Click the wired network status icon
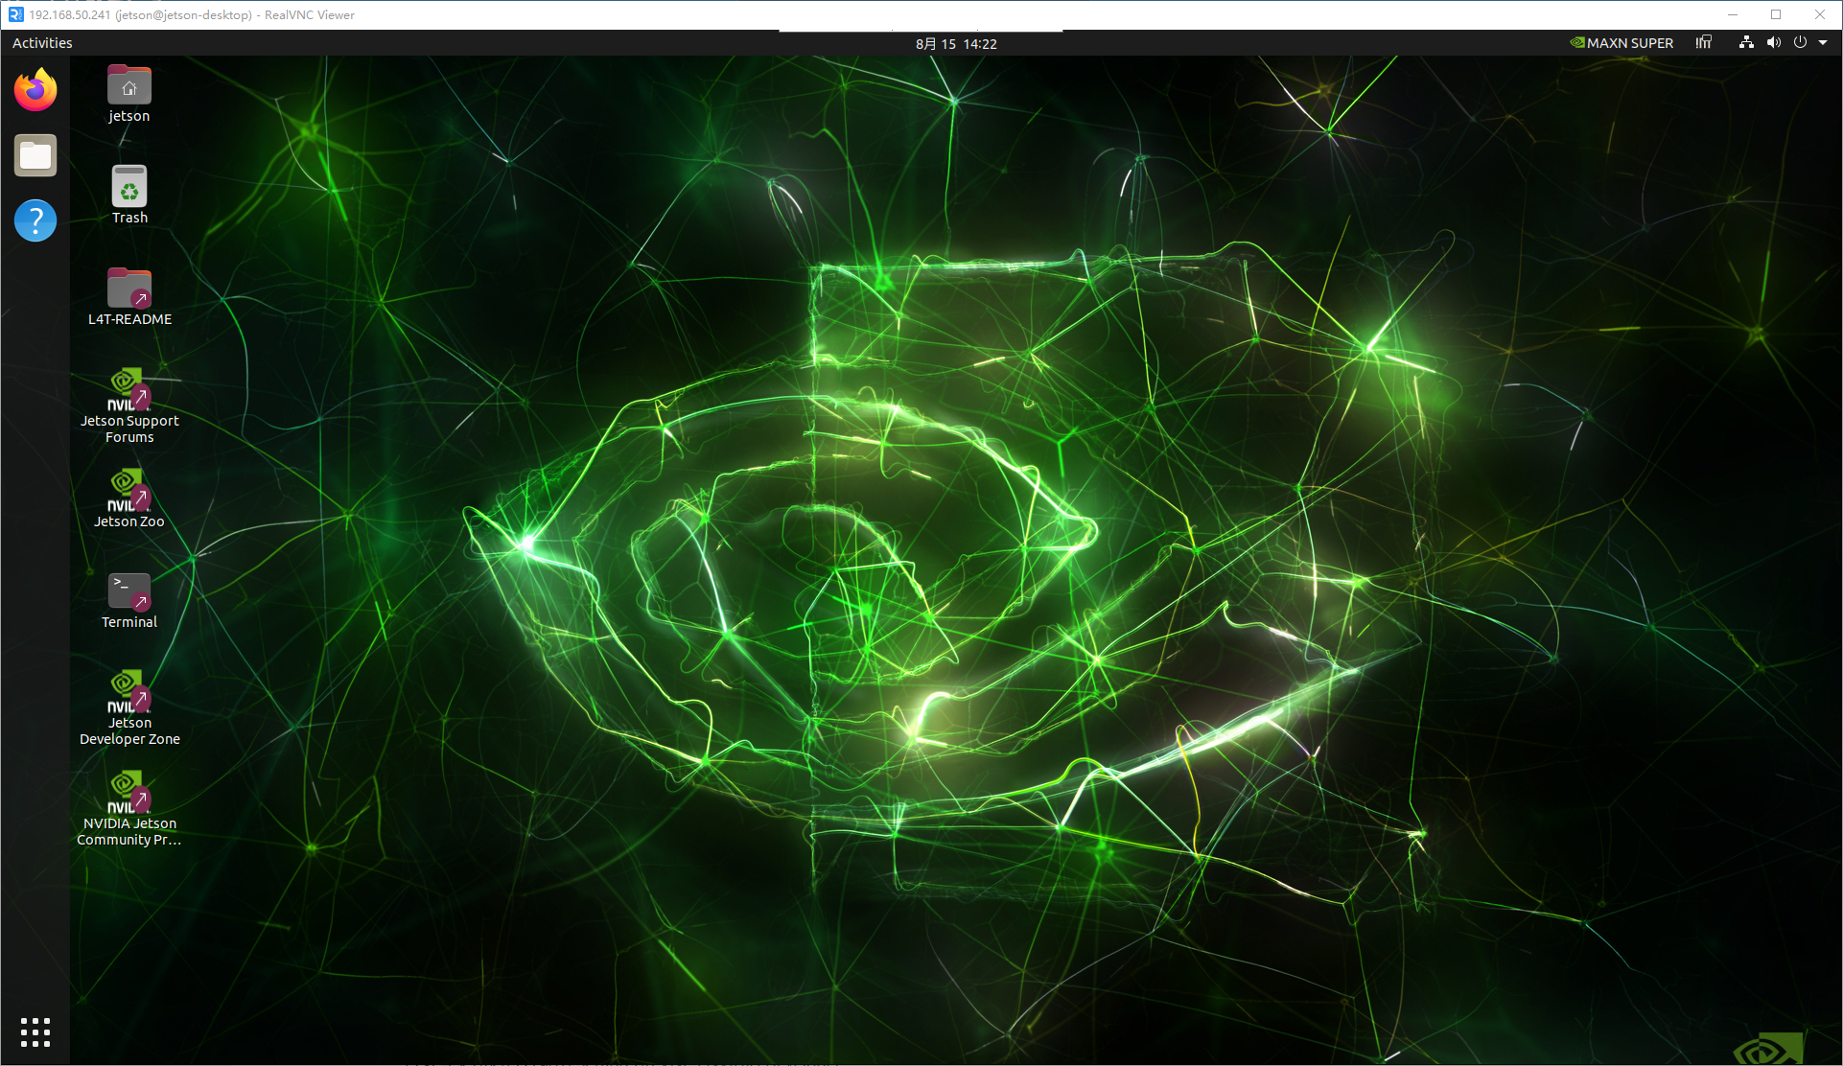 coord(1746,42)
